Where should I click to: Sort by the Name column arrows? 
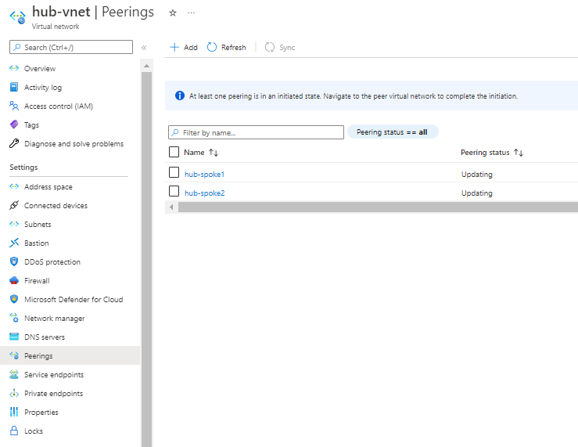click(214, 153)
